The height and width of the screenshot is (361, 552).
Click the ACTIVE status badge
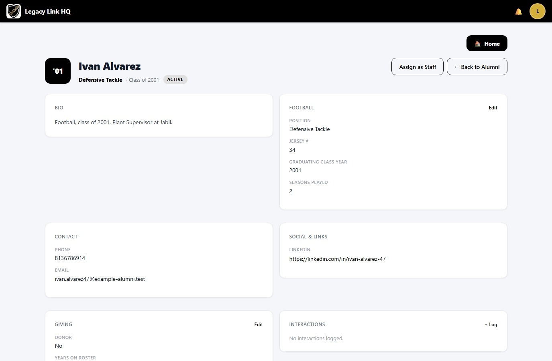click(175, 79)
